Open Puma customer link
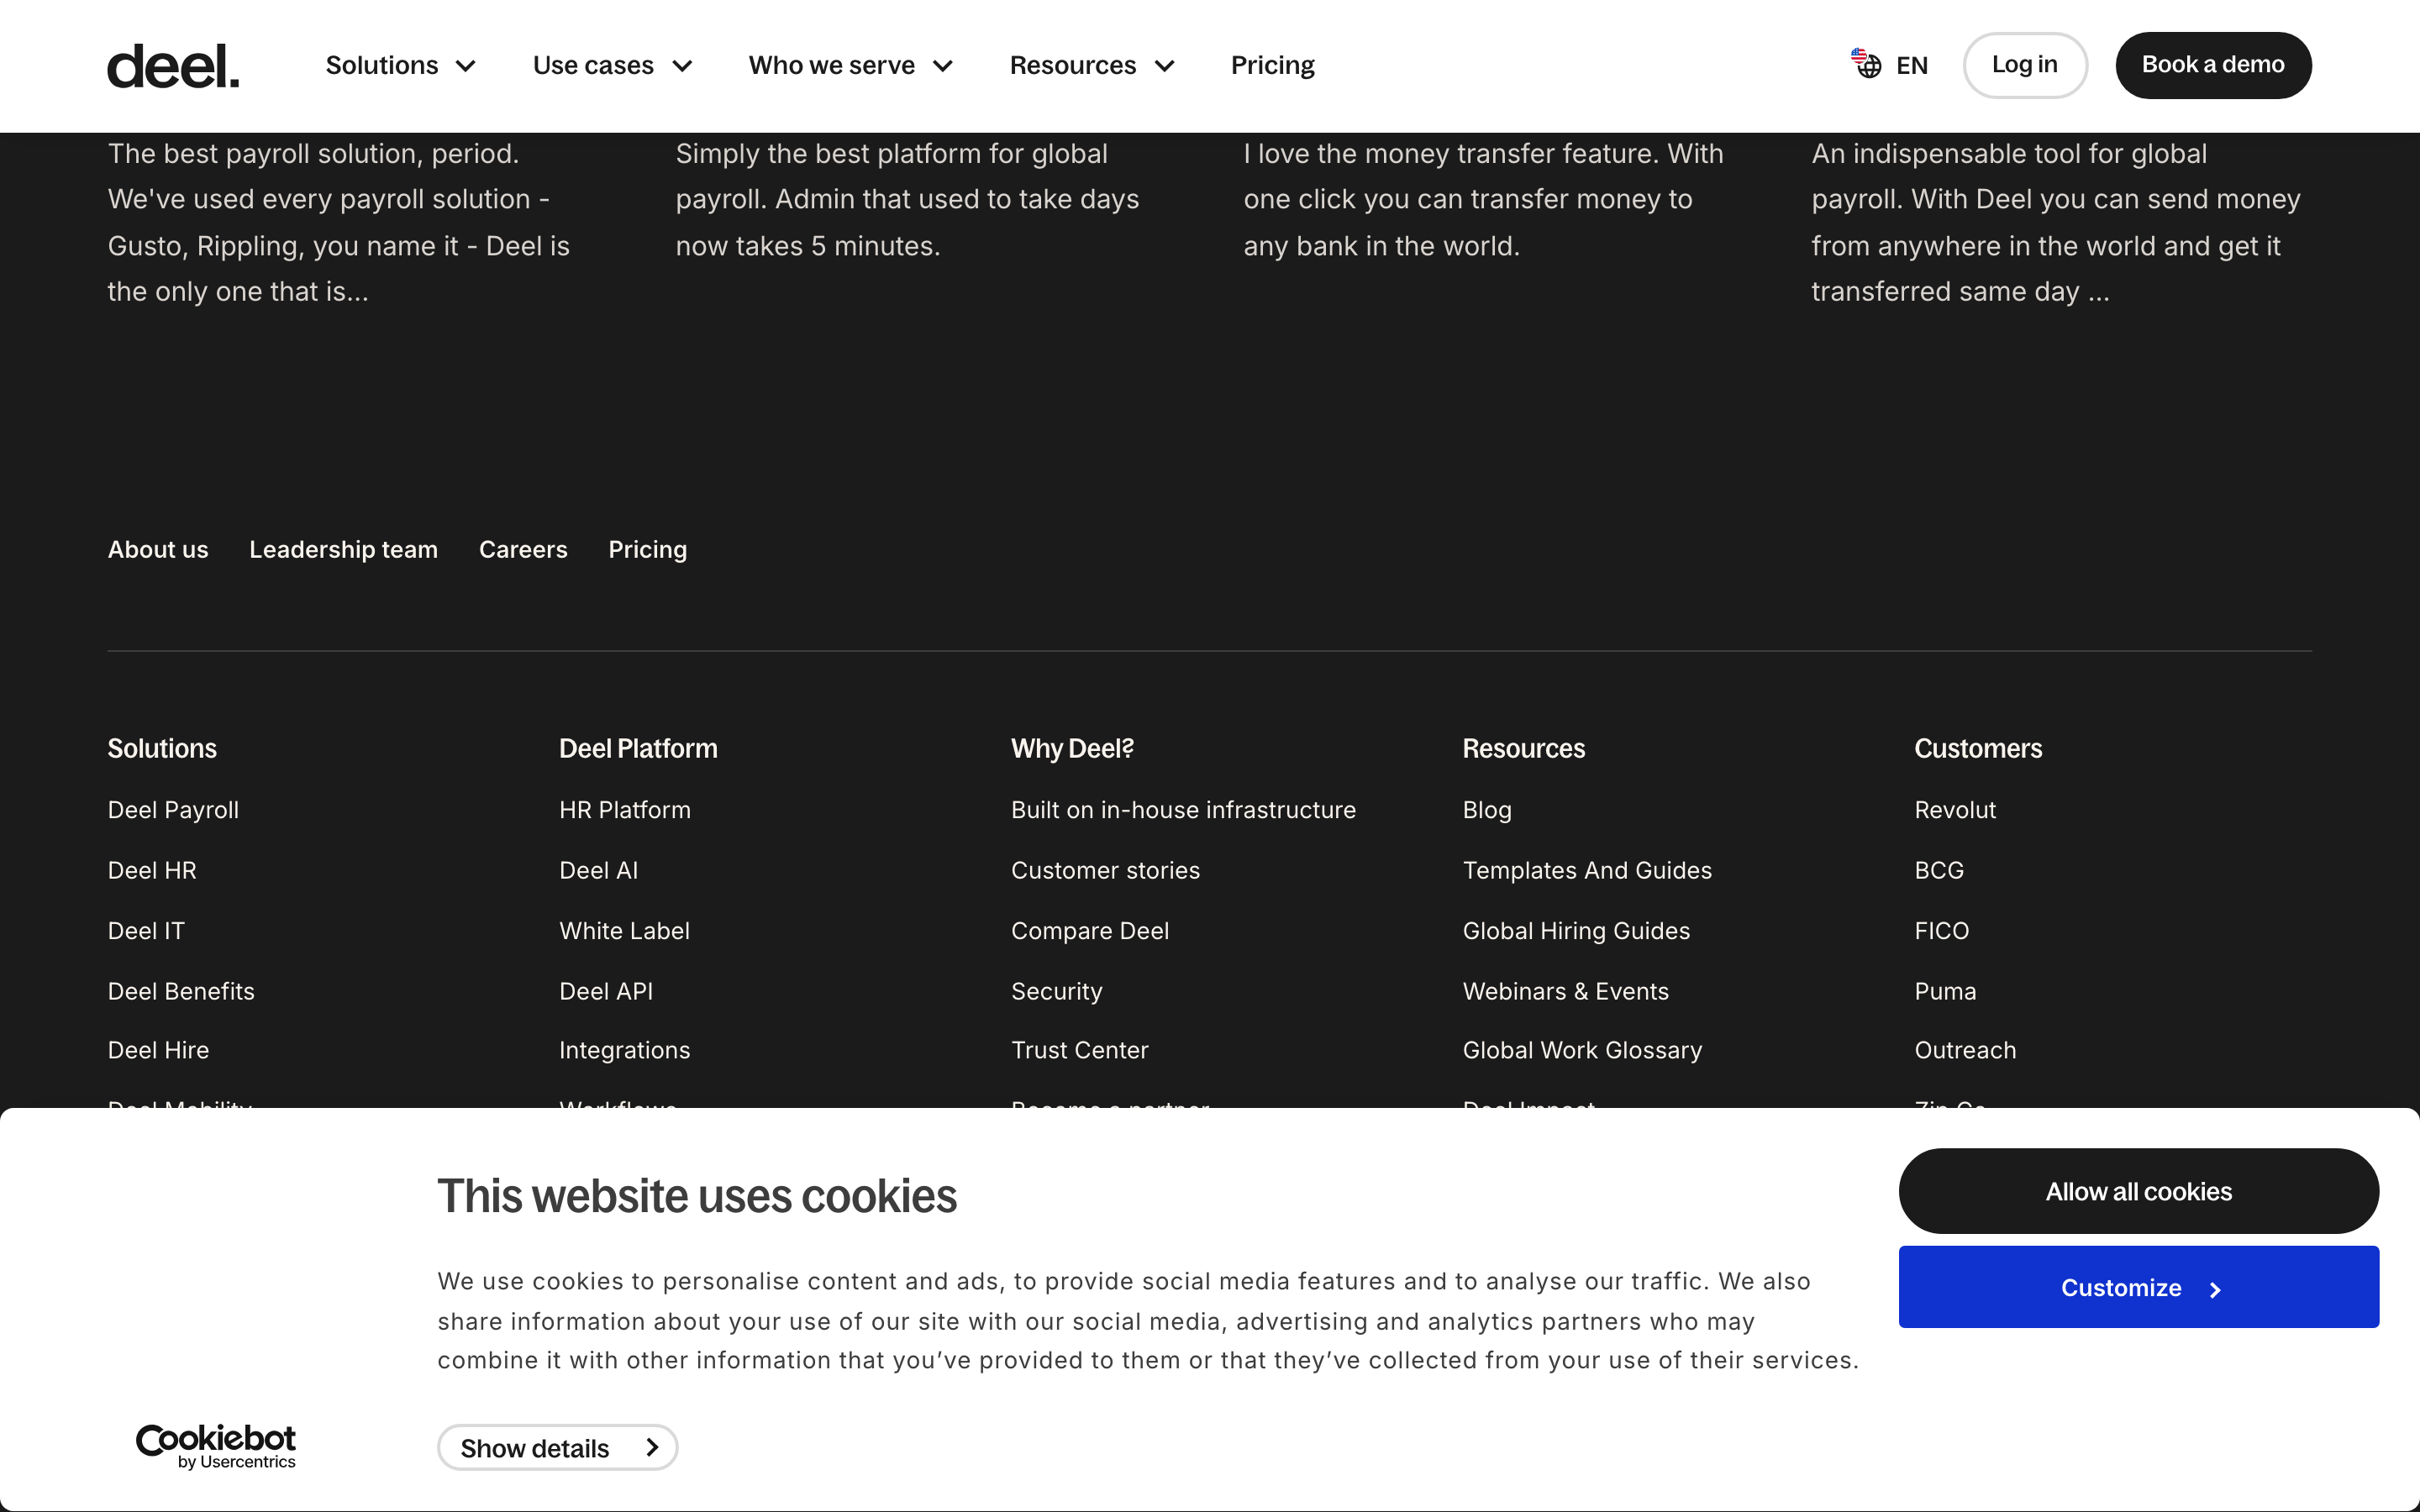This screenshot has height=1512, width=2420. click(x=1945, y=991)
